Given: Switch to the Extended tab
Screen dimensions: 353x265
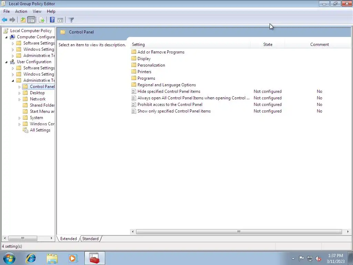Looking at the screenshot, I should click(x=69, y=239).
